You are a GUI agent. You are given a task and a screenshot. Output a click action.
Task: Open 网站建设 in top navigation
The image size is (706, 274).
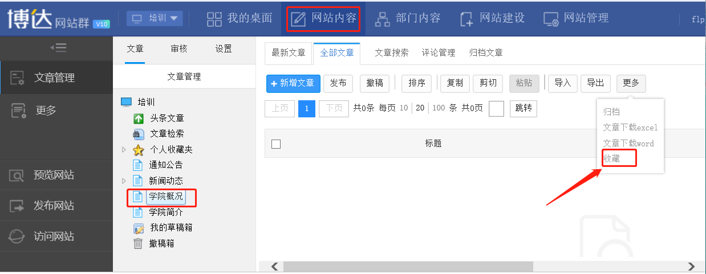click(492, 18)
